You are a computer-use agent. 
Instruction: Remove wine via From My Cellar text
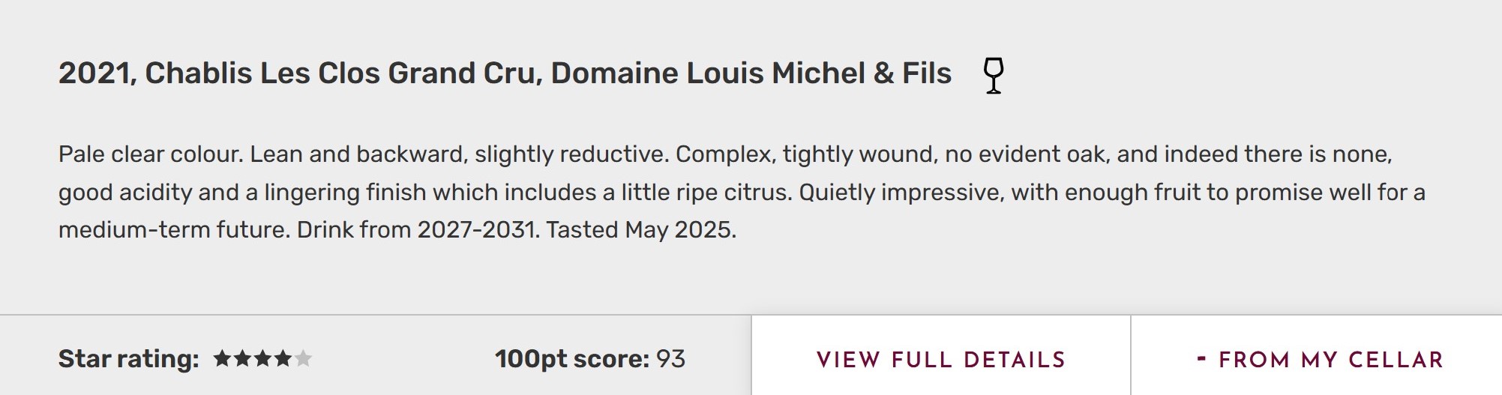click(x=1331, y=360)
